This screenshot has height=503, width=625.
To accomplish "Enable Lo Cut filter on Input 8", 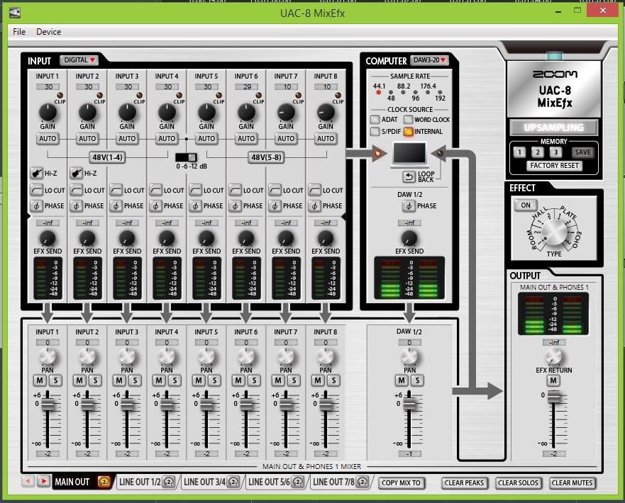I will click(314, 190).
